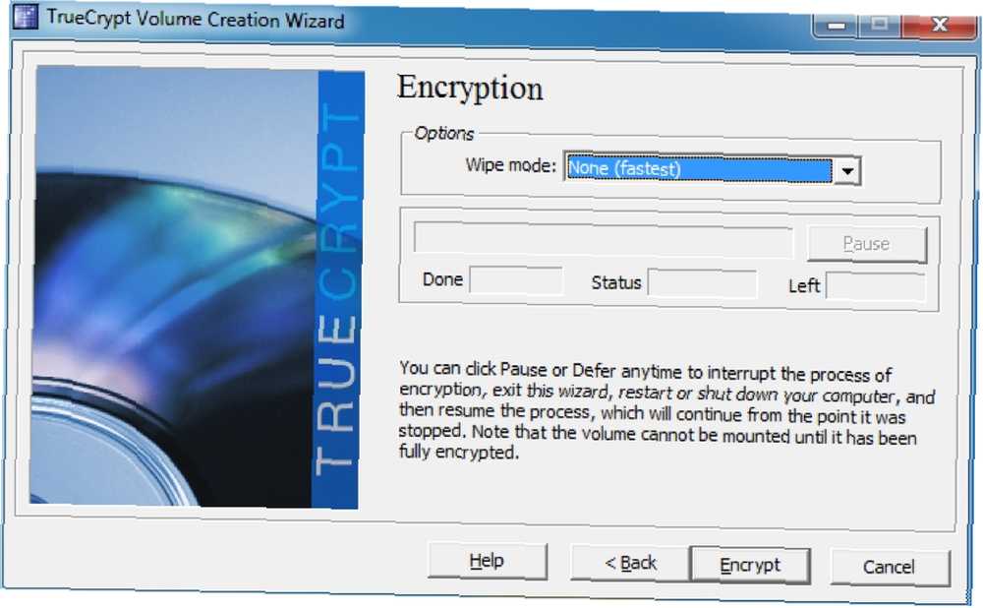Click the encryption progress bar

(604, 242)
